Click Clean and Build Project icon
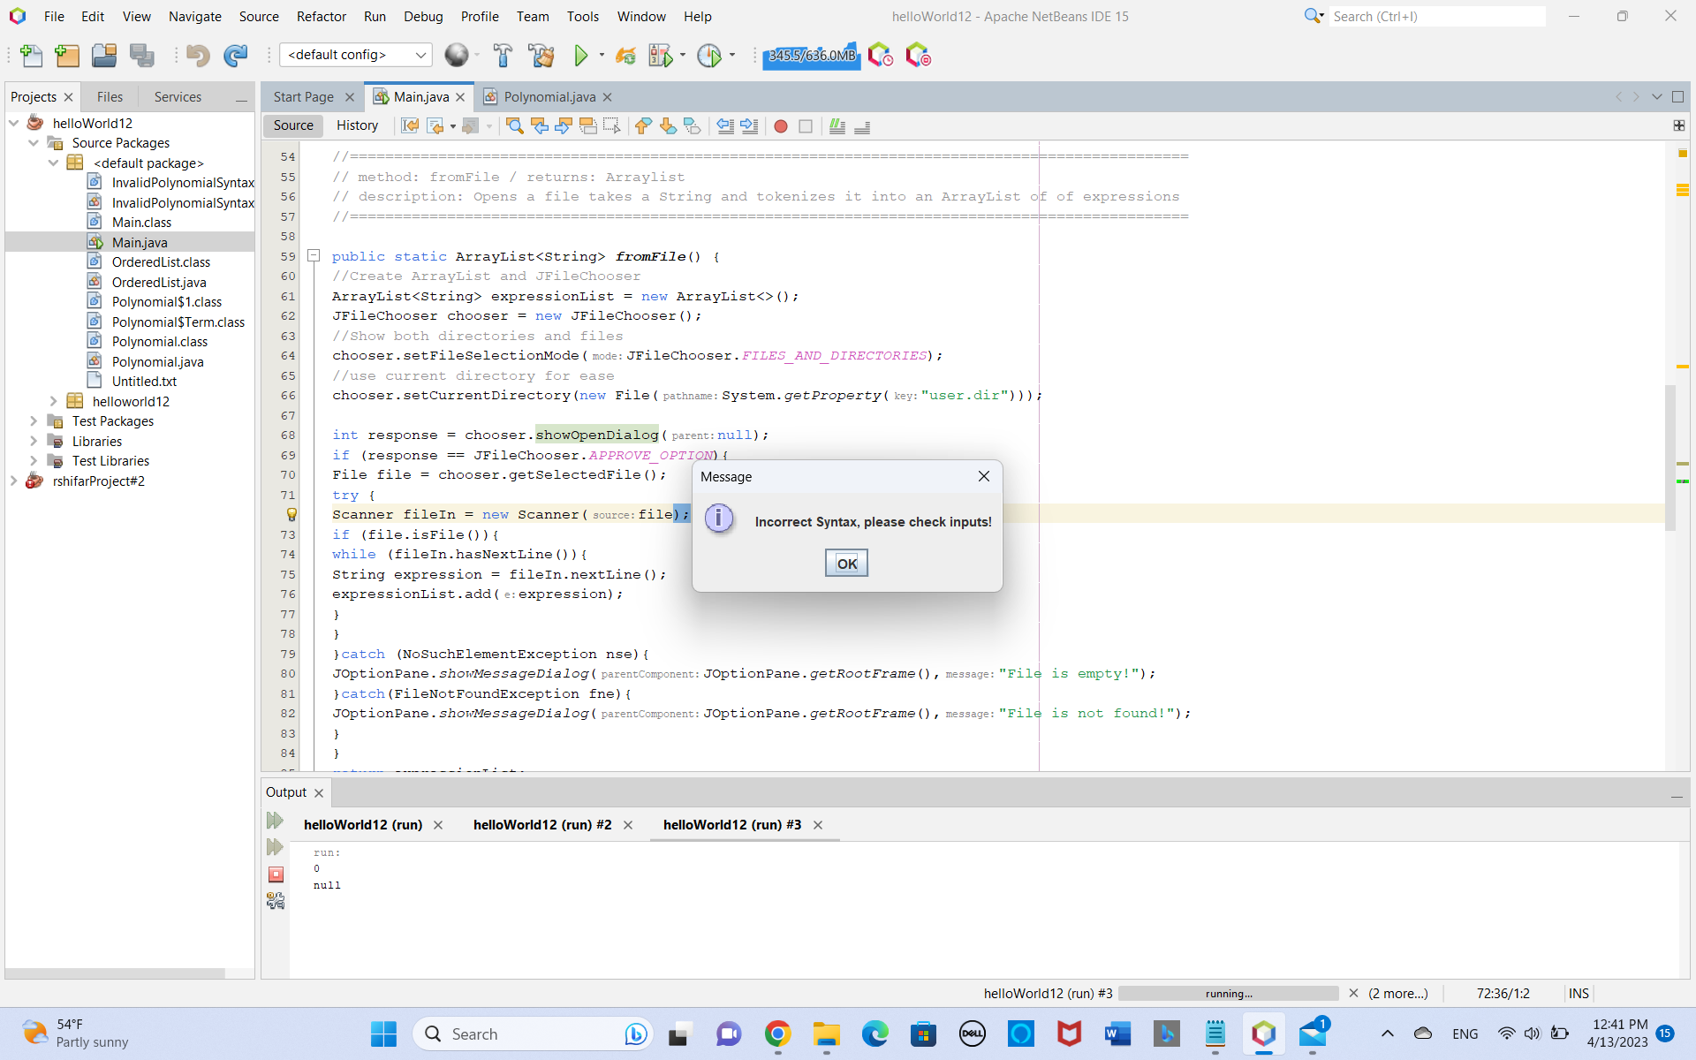The height and width of the screenshot is (1060, 1696). pos(541,56)
